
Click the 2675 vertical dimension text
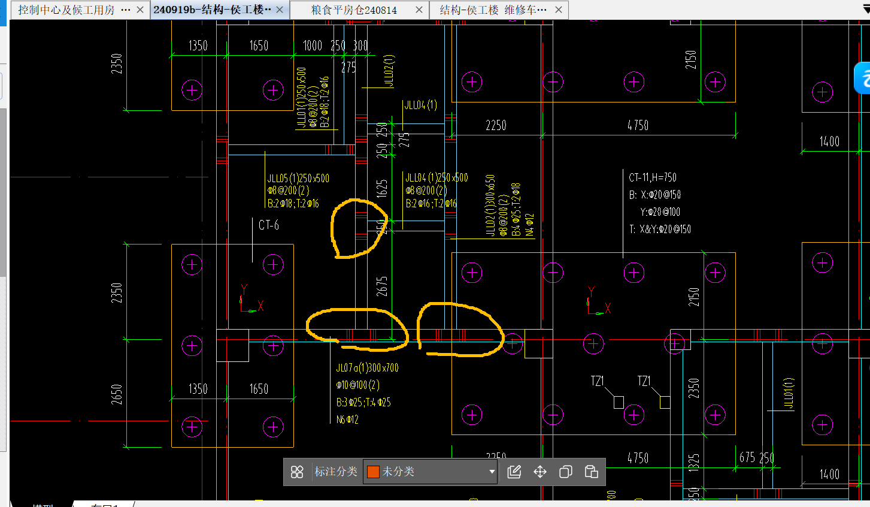point(382,286)
